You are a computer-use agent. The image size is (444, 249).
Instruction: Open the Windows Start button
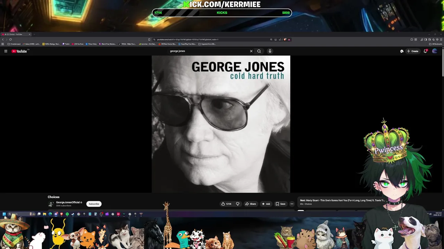[x=4, y=214]
